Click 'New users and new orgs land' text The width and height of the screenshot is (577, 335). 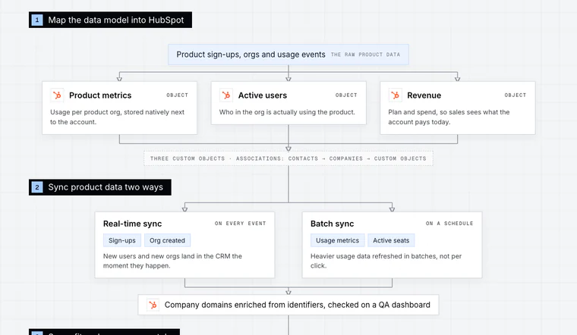pos(172,261)
